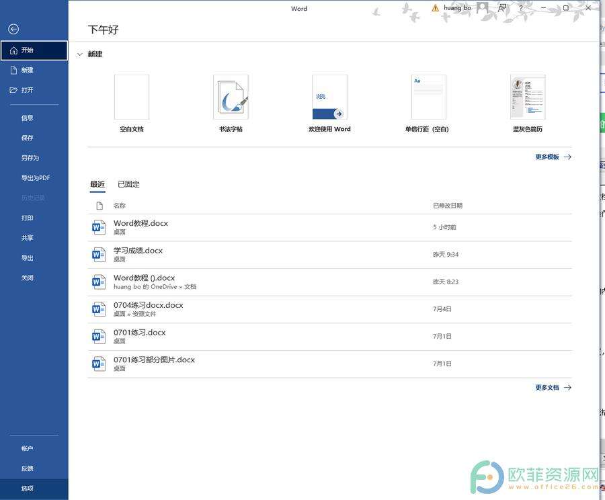Click the 昨天 8:23 modified date
605x500 pixels.
coord(446,282)
